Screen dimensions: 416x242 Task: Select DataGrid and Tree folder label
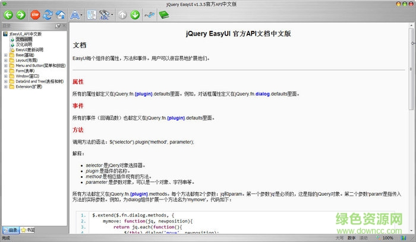coord(40,81)
